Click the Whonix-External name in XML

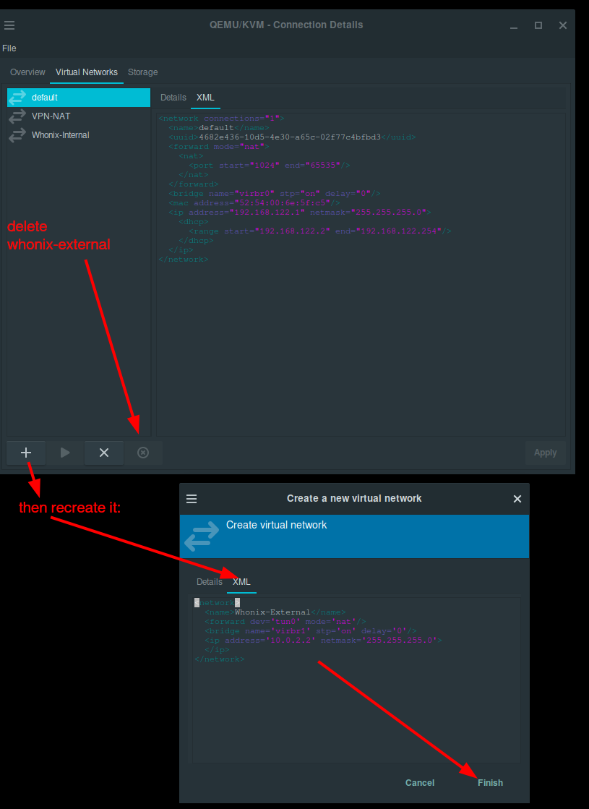272,612
